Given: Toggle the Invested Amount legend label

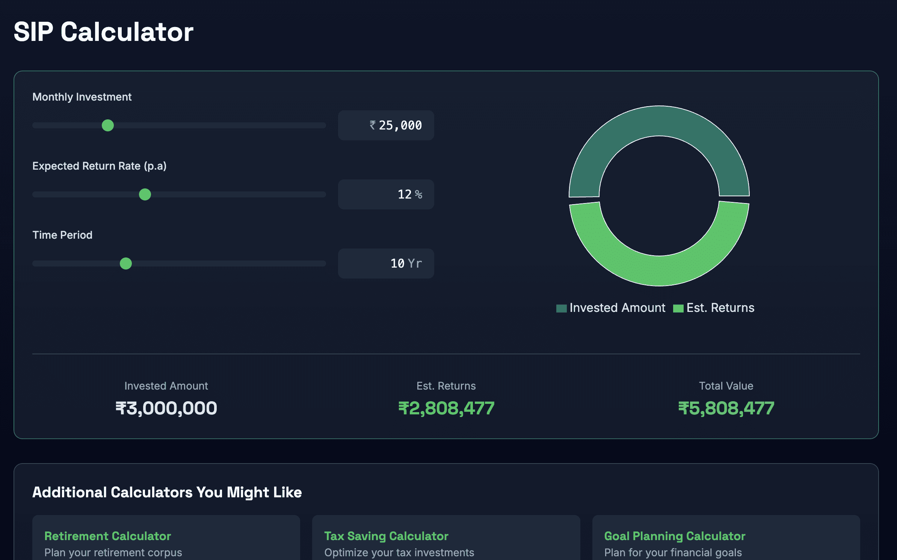Looking at the screenshot, I should coord(617,308).
